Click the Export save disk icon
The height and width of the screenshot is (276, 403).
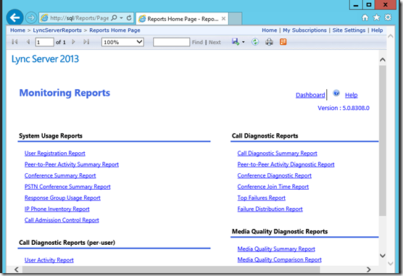coord(236,41)
